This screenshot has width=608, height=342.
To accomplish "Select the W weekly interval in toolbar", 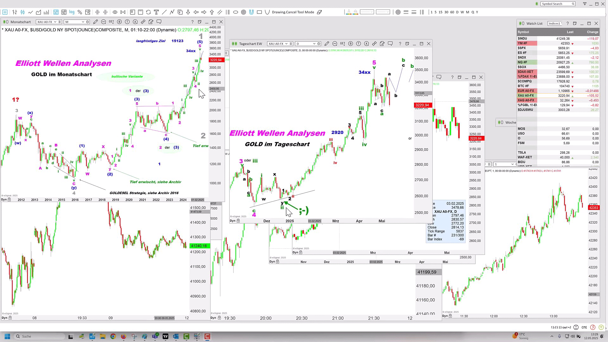I will click(462, 12).
